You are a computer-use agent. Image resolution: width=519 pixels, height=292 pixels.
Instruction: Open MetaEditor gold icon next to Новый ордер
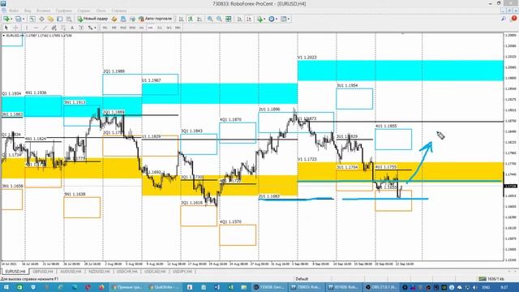click(x=114, y=19)
